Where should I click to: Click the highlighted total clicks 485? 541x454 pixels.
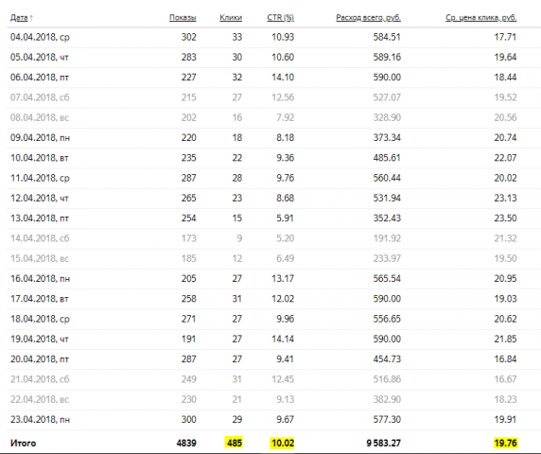235,443
